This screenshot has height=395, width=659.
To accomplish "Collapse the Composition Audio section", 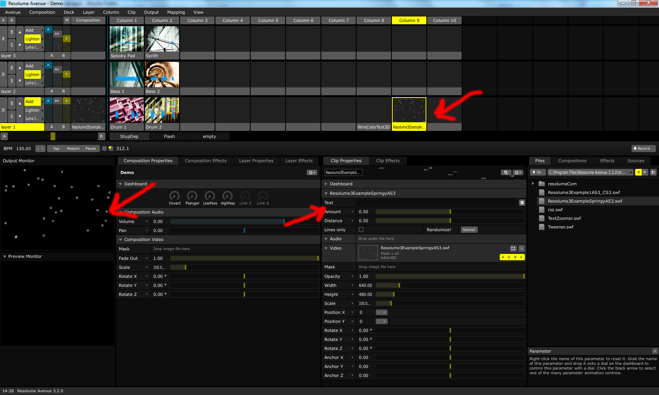I will (120, 212).
